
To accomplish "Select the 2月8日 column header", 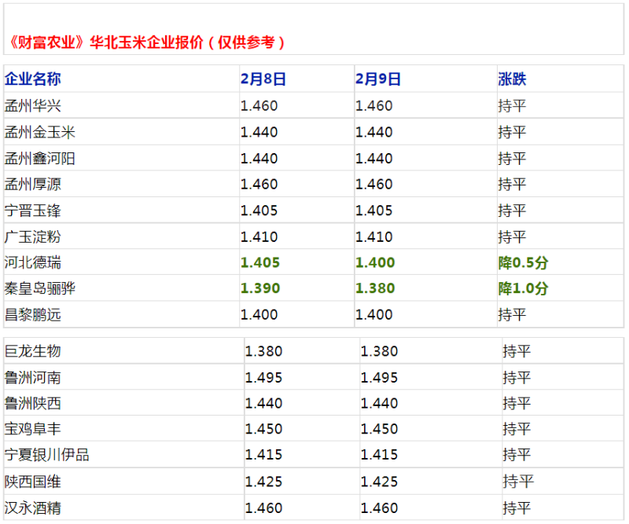I will point(263,79).
